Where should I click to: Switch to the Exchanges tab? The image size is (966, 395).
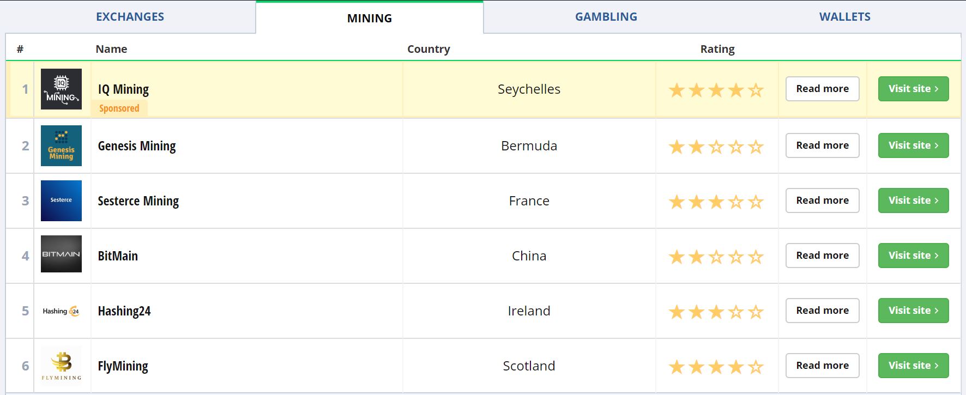click(130, 17)
